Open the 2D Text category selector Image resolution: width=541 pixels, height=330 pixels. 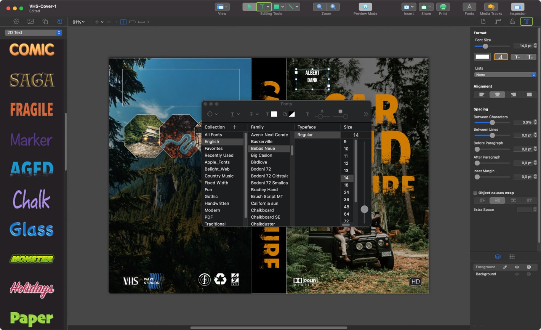click(33, 32)
